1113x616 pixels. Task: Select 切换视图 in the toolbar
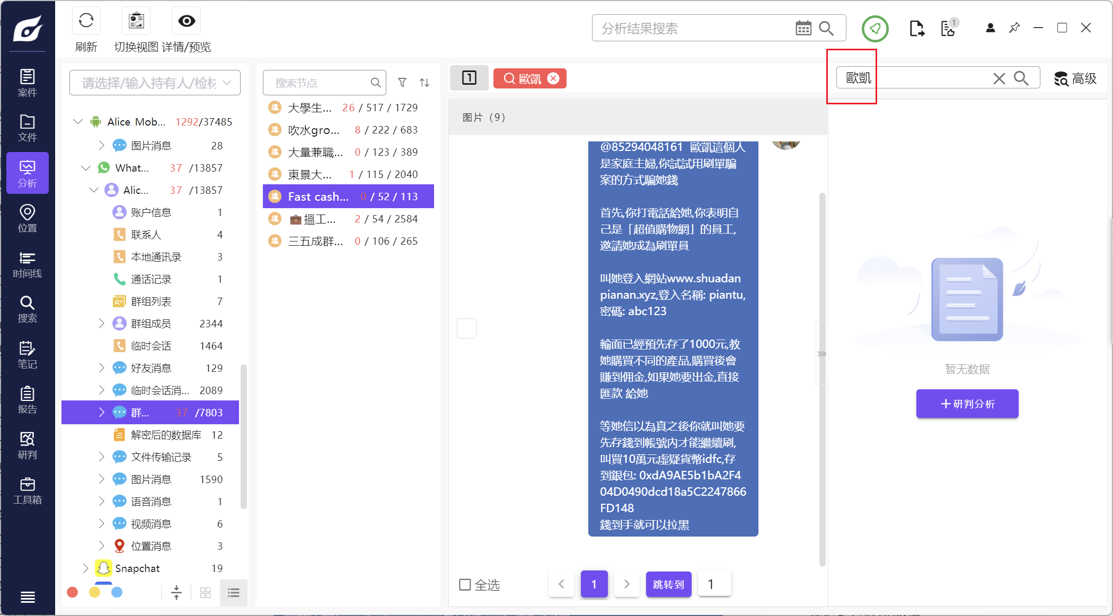pyautogui.click(x=136, y=21)
